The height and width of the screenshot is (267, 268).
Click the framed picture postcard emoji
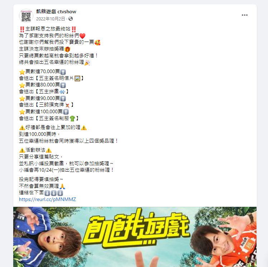(77, 78)
